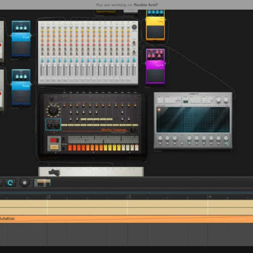This screenshot has height=253, width=253.
Task: Click the large black tempo dial on the drum machine
Action: tap(53, 110)
